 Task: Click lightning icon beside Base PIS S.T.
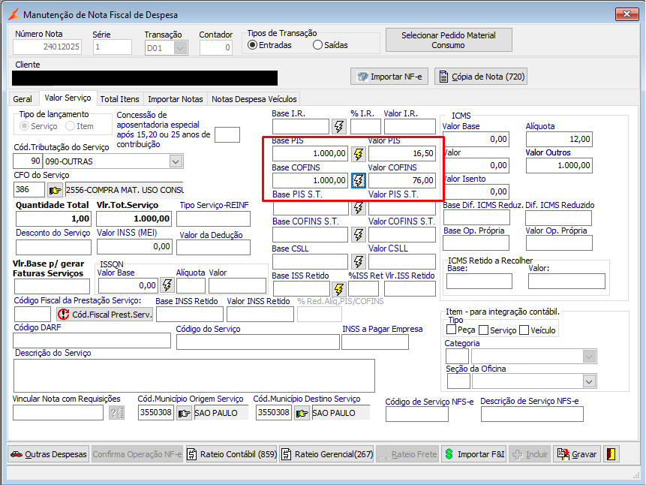click(359, 207)
